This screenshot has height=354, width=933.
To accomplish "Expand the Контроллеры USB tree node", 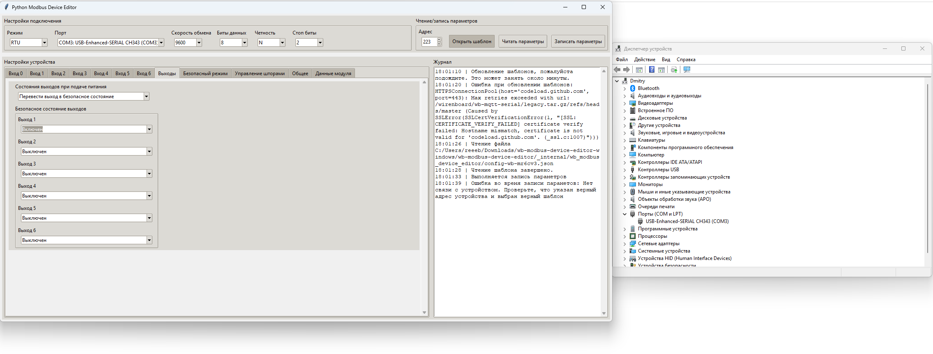I will coord(625,170).
